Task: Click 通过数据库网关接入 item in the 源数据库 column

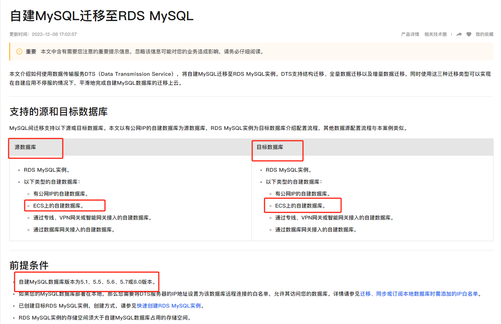Action: pos(74,230)
